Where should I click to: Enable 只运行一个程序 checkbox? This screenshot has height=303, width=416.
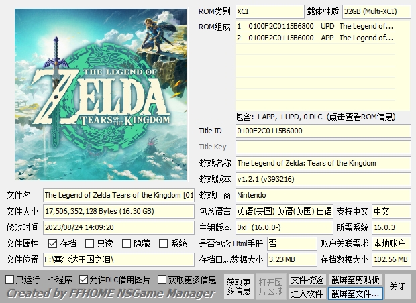[x=9, y=279]
